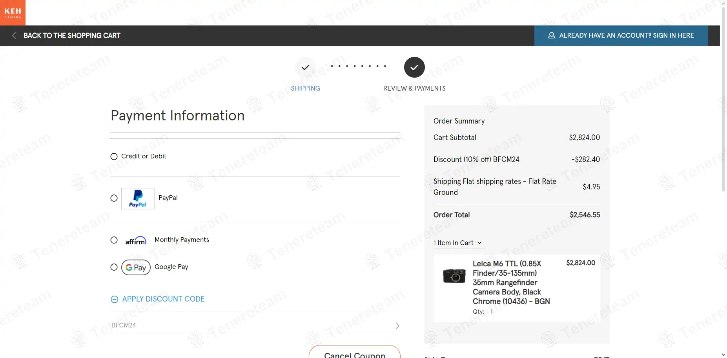Image resolution: width=727 pixels, height=358 pixels.
Task: Click the back arrow chevron icon
Action: point(14,36)
